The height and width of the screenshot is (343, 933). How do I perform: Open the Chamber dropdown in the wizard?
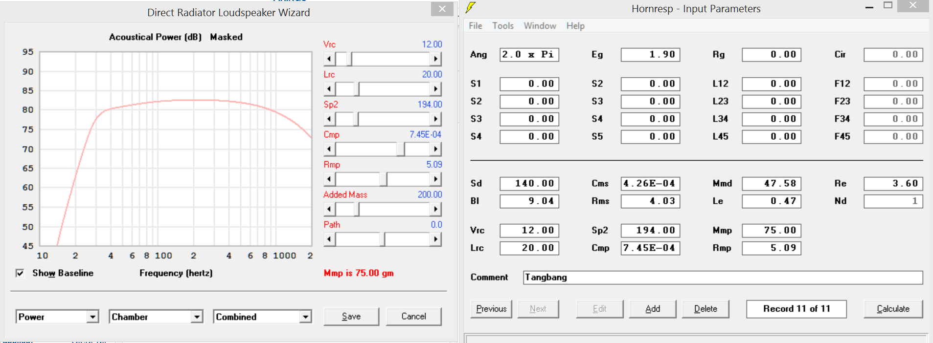(x=197, y=317)
